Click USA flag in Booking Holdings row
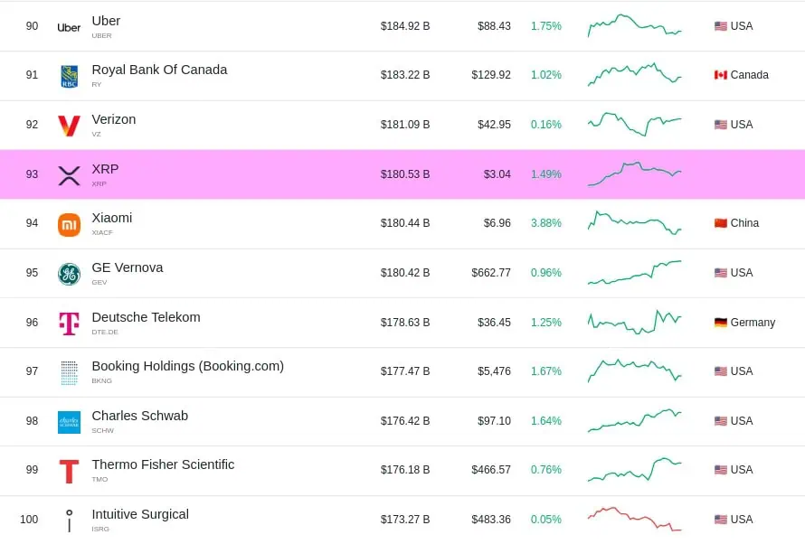 point(720,371)
